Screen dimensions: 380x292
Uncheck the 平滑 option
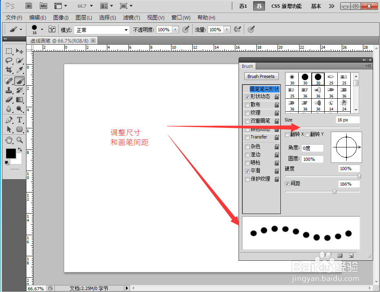(247, 171)
